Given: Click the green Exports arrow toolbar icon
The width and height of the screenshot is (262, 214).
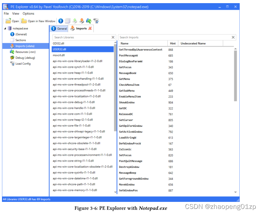Looking at the screenshot, I should 75,21.
